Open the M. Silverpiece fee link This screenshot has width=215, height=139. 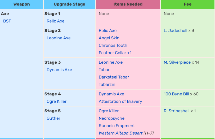tap(177, 62)
